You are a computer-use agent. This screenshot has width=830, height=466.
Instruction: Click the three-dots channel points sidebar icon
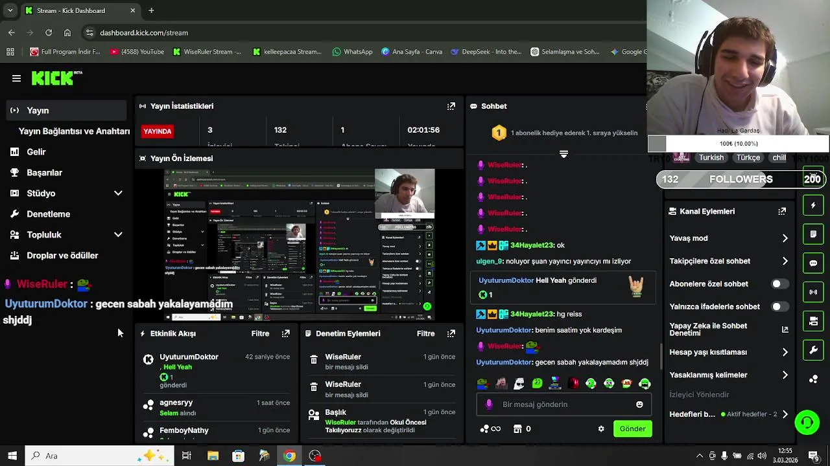point(813,379)
